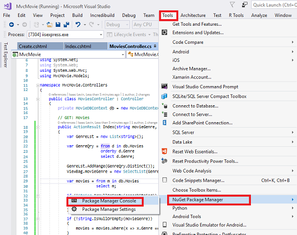
Task: Open the MvcMovie project scope dropdown
Action: [123, 55]
